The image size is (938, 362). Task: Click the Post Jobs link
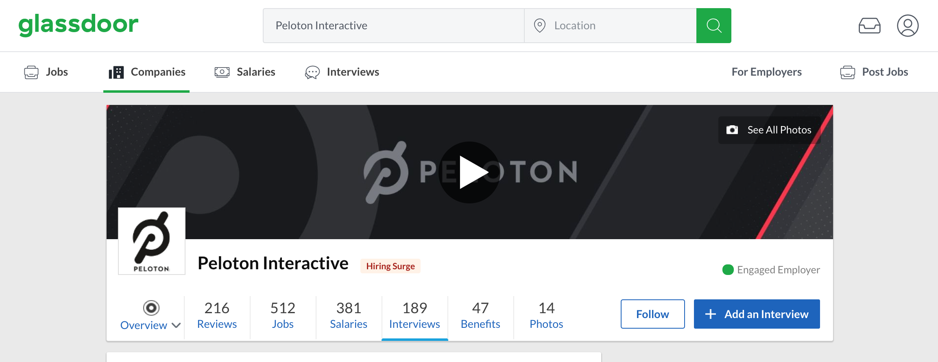click(x=885, y=72)
